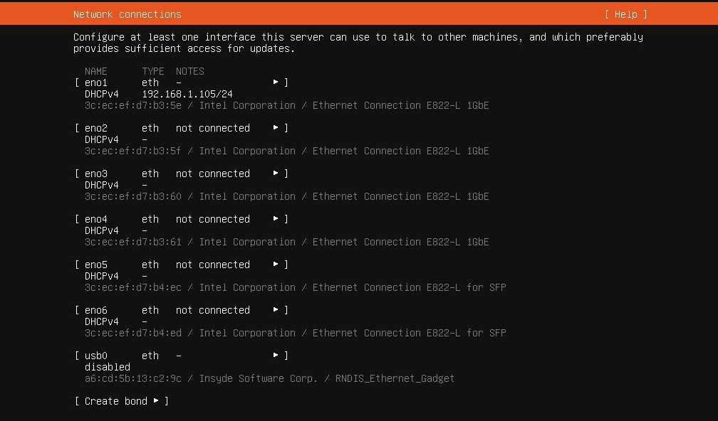The width and height of the screenshot is (718, 421).
Task: Click the eno1 IP address 192.168.1.105/24
Action: 187,94
